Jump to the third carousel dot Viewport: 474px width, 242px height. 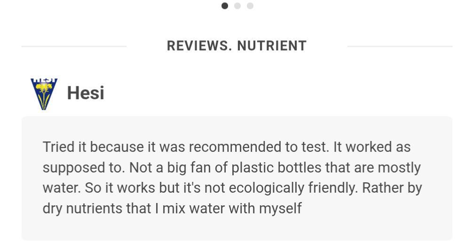[x=250, y=6]
